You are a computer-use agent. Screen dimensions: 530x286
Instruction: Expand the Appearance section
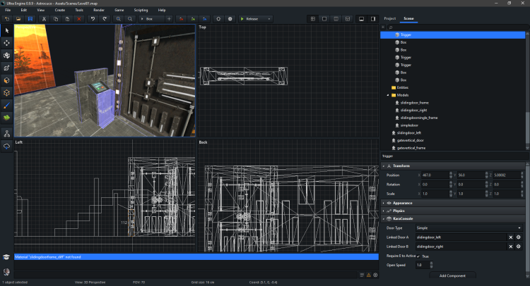403,202
